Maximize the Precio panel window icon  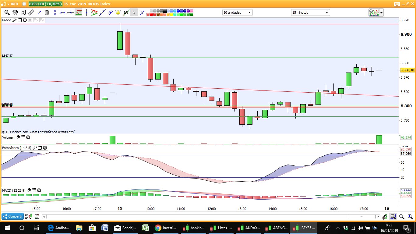(19, 20)
